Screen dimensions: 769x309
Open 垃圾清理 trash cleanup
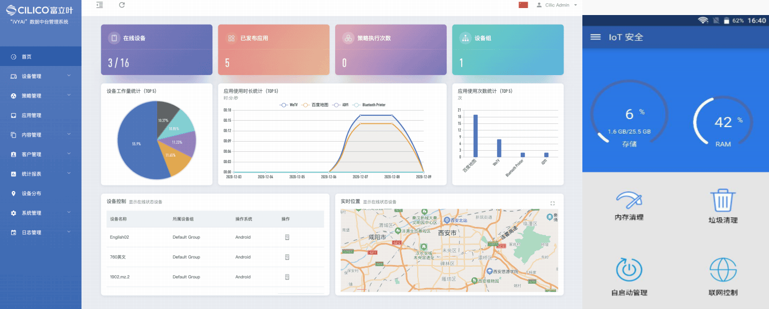(722, 207)
